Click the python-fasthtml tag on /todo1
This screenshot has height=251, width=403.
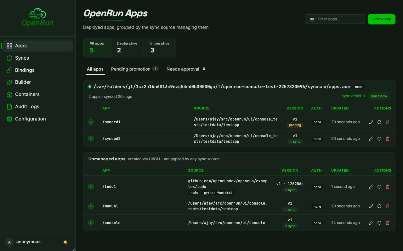219,193
